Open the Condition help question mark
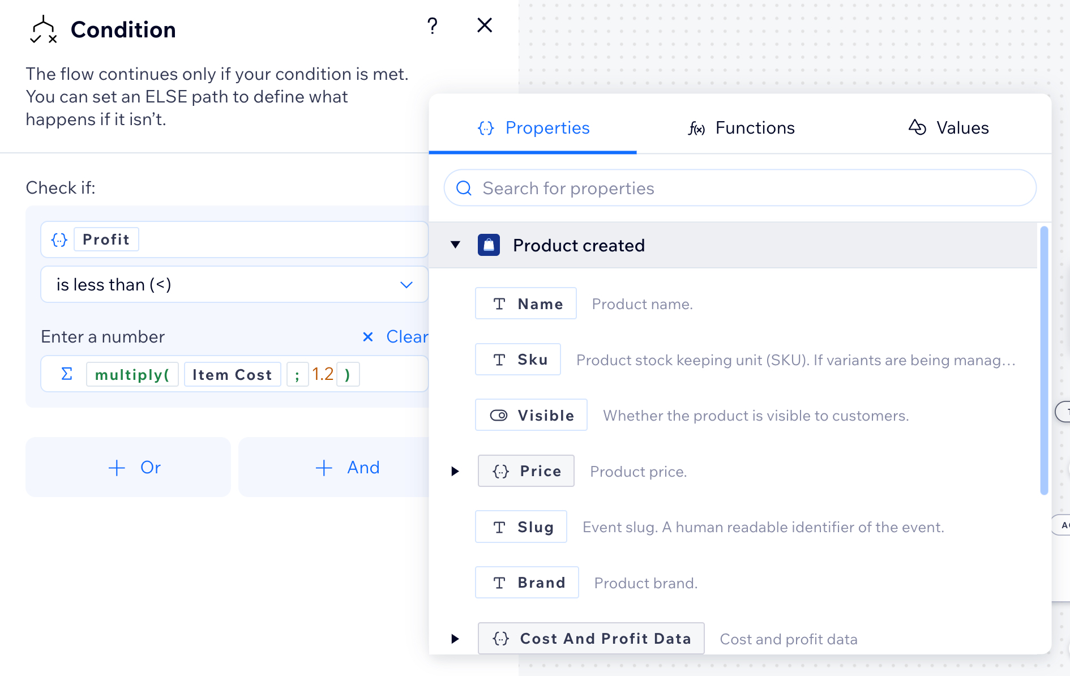1070x676 pixels. 433,25
